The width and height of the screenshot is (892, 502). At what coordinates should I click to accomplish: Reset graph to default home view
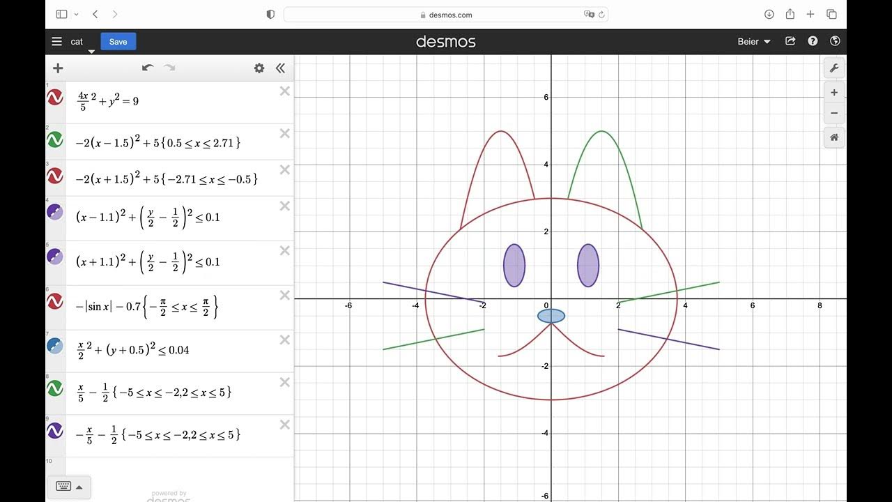click(834, 137)
